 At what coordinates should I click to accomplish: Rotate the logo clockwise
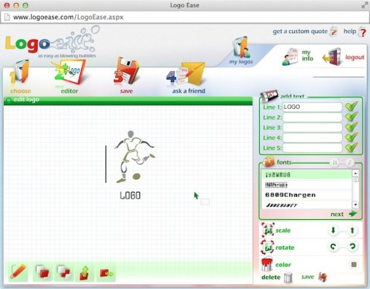pyautogui.click(x=353, y=248)
